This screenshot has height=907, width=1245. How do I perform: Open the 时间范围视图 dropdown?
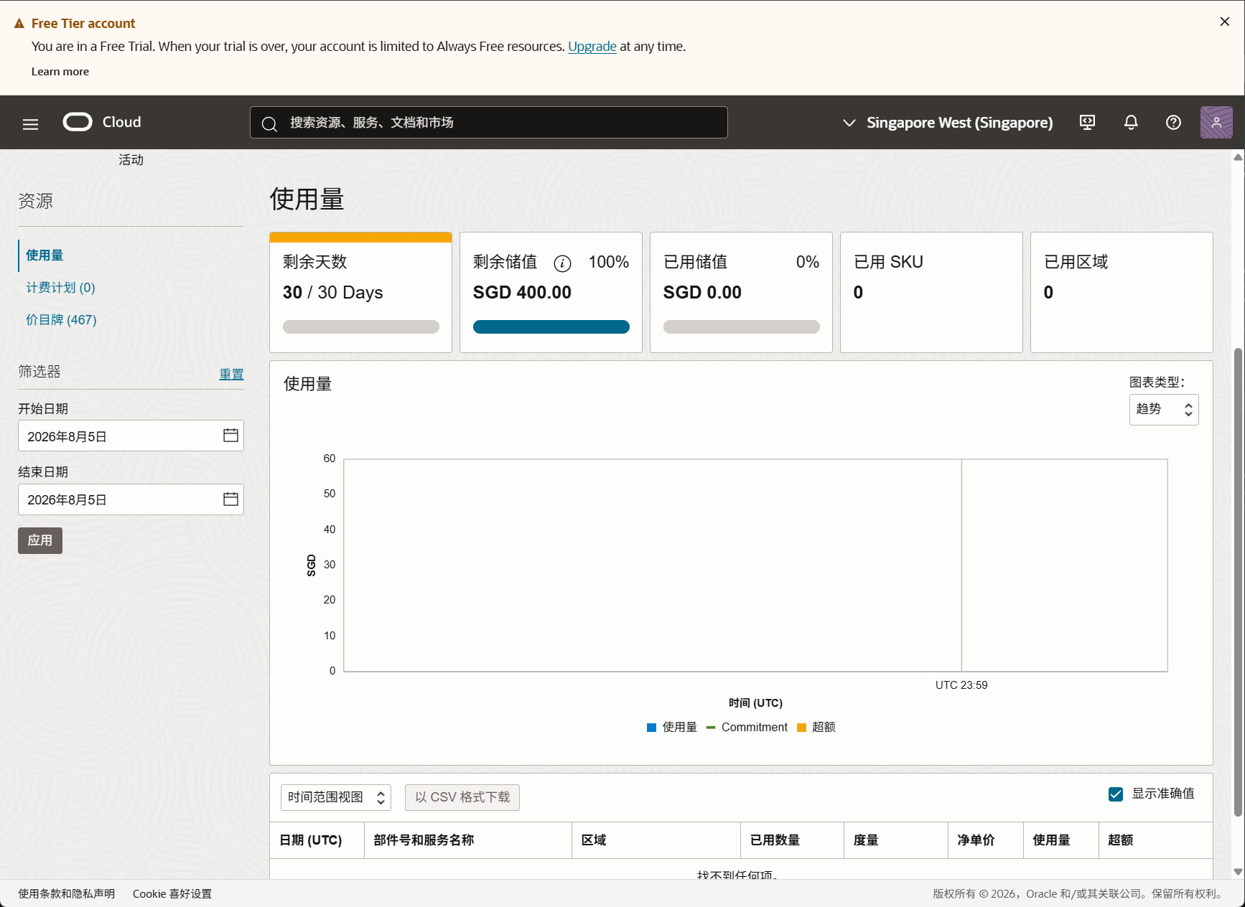[335, 797]
